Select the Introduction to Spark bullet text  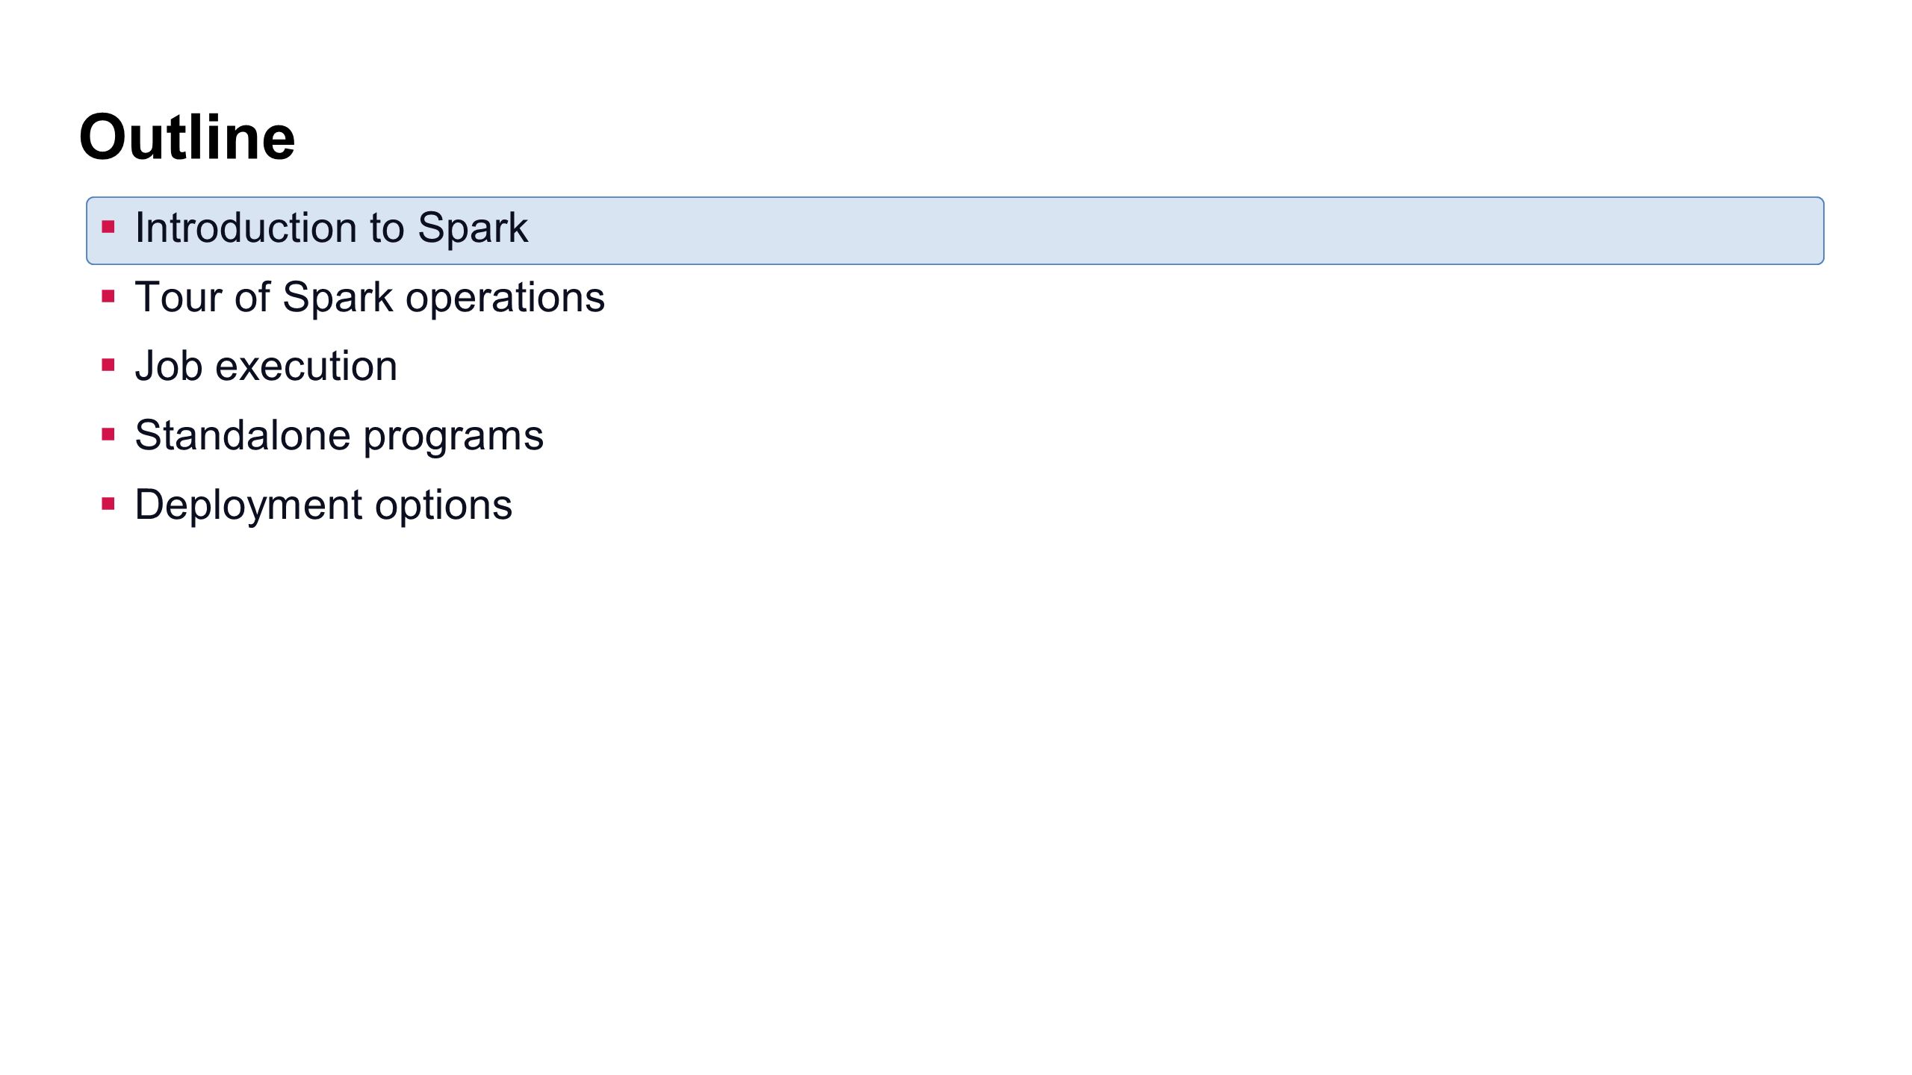click(331, 228)
